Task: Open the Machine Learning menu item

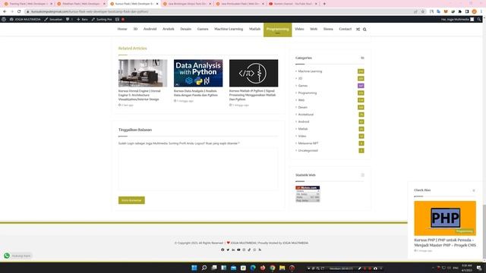Action: (x=229, y=29)
